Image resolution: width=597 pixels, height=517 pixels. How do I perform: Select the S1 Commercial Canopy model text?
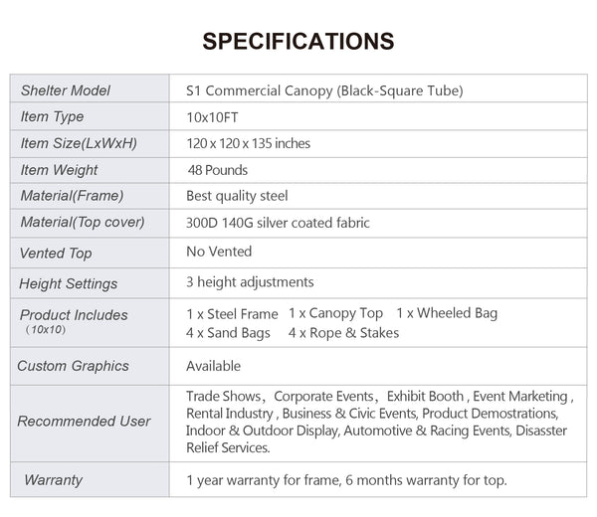[324, 90]
